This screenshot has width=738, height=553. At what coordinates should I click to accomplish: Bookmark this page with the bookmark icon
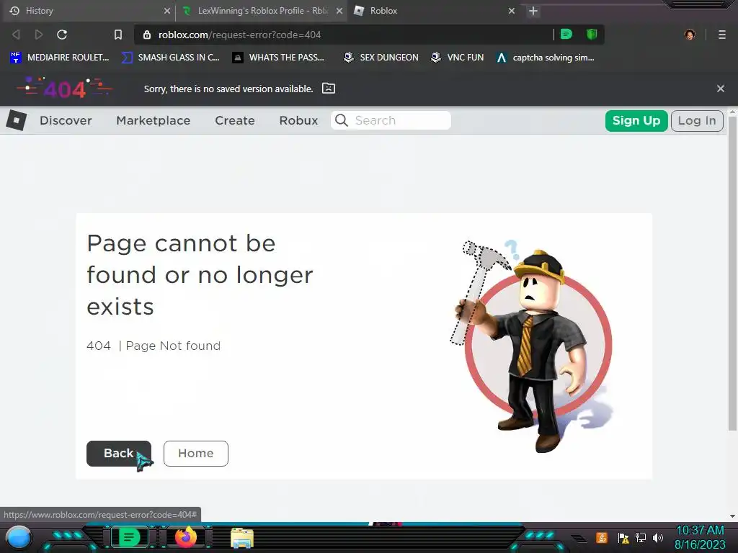(118, 35)
